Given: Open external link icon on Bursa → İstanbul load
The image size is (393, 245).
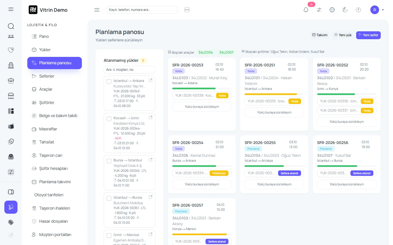Looking at the screenshot, I should click(x=150, y=160).
